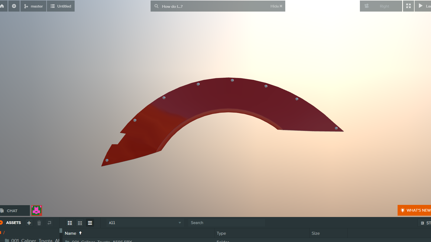Focus the assets Search field
The height and width of the screenshot is (242, 431).
pyautogui.click(x=226, y=223)
